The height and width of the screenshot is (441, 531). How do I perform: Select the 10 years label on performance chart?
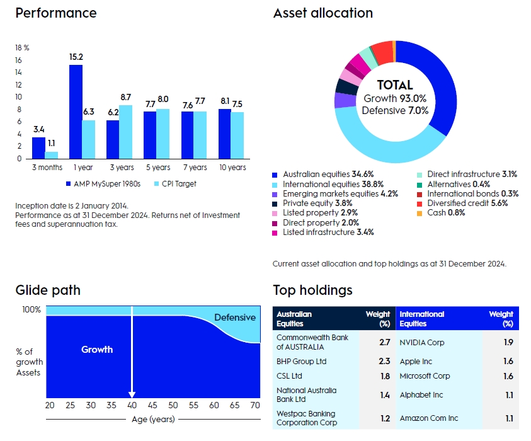232,168
